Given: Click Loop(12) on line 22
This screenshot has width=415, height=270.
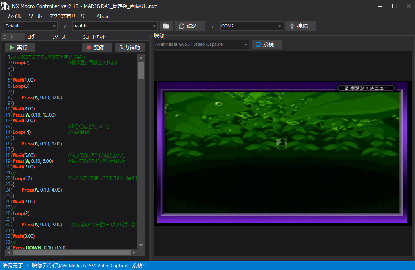Looking at the screenshot, I should pyautogui.click(x=22, y=178).
